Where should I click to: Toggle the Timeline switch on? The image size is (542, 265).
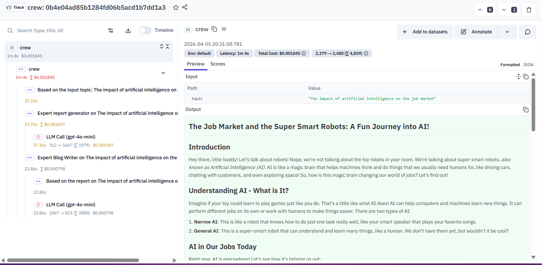click(145, 30)
